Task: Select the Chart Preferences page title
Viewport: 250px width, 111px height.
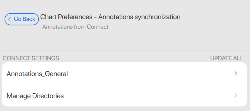Action: click(x=110, y=17)
